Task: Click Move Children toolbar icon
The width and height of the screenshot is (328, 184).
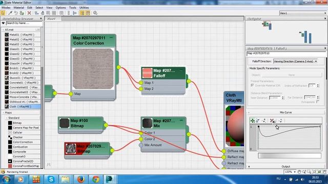Action: (36, 13)
